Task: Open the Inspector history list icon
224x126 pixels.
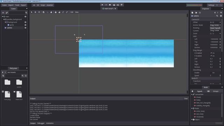Action: coord(221,13)
